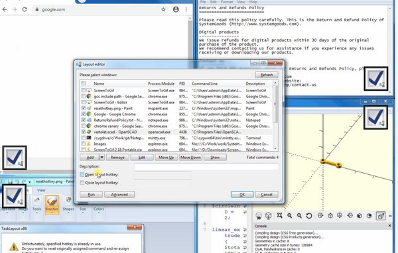Screen dimensions: 398x253
Task: Click the Description text field
Action: [206, 166]
